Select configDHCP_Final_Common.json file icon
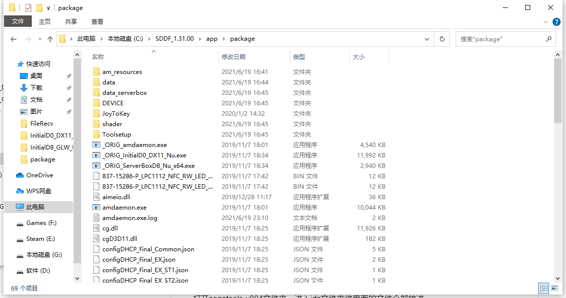Viewport: 566px width, 298px height. point(96,249)
